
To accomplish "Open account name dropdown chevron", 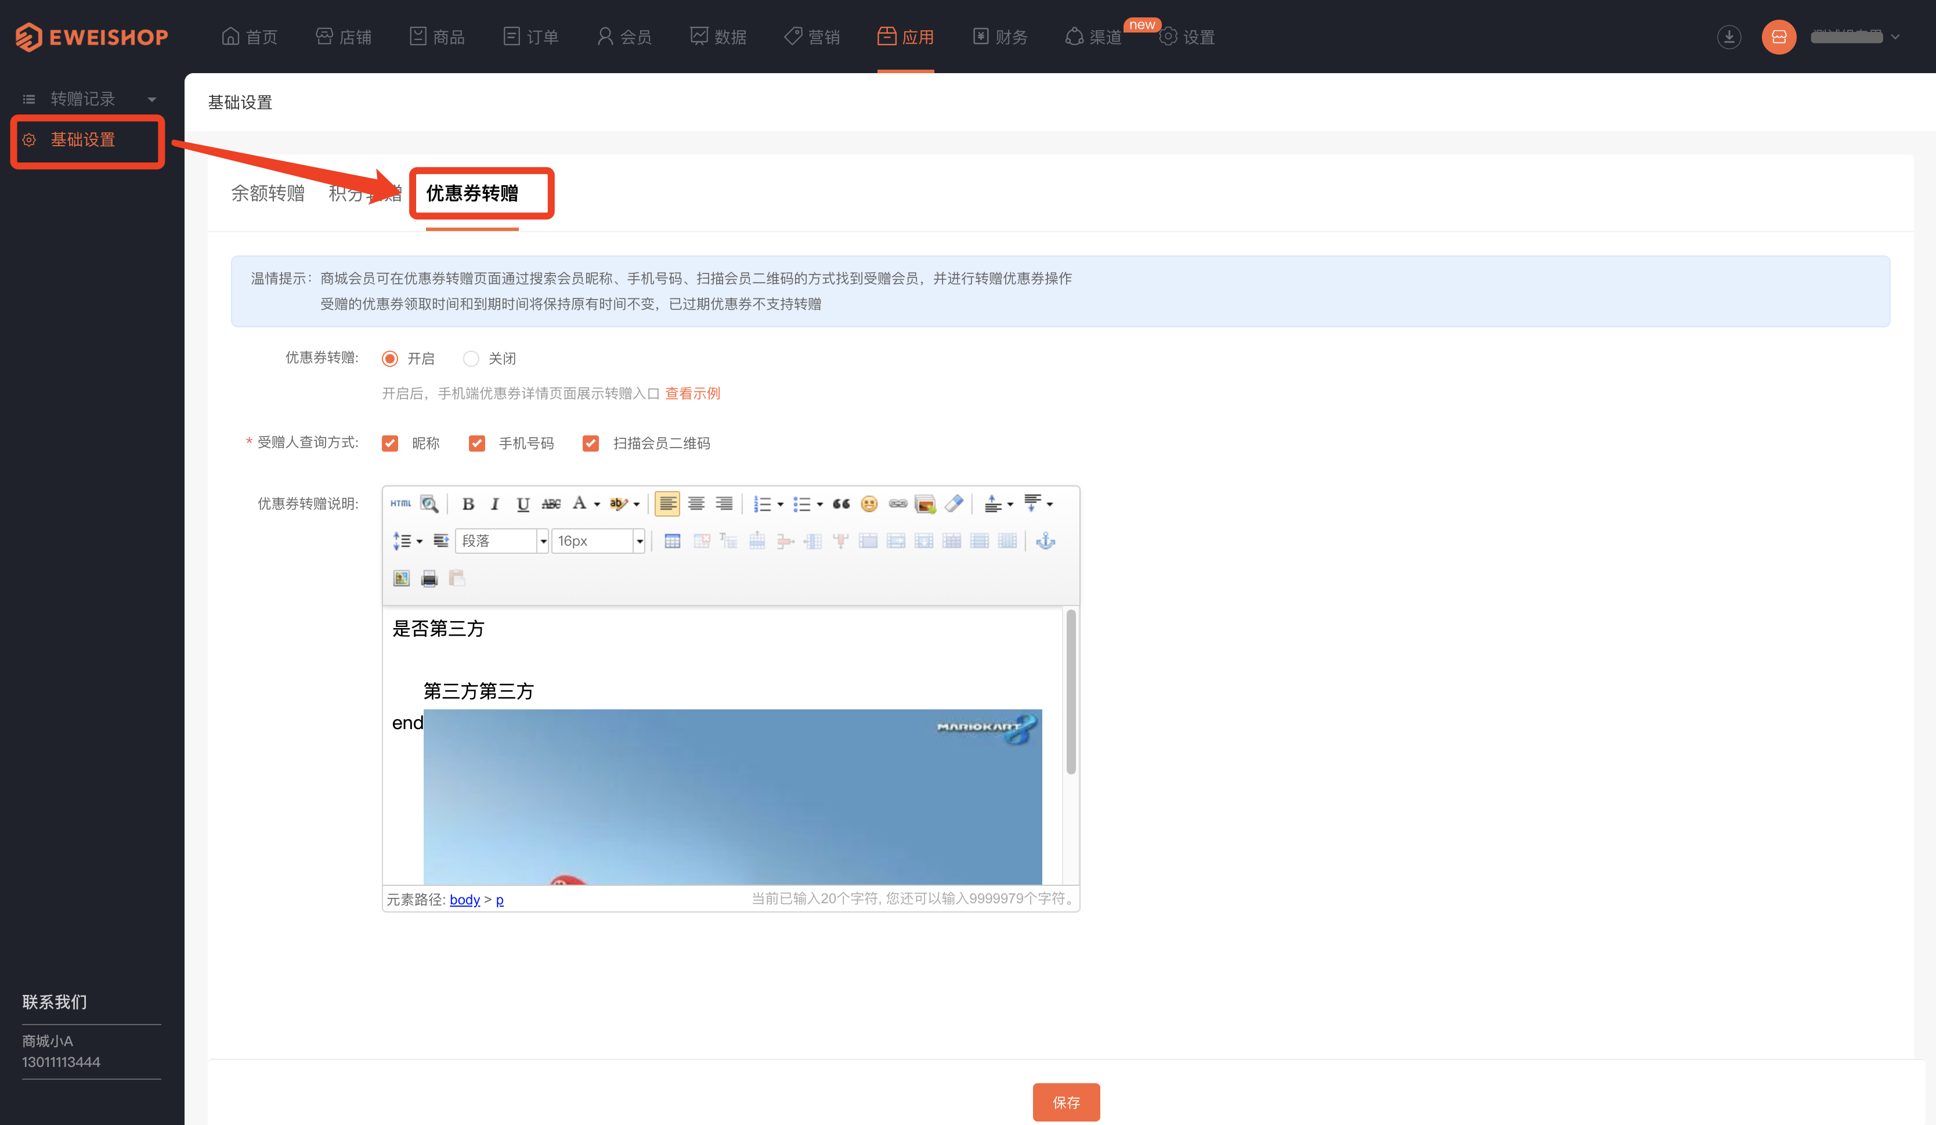I will (x=1895, y=37).
